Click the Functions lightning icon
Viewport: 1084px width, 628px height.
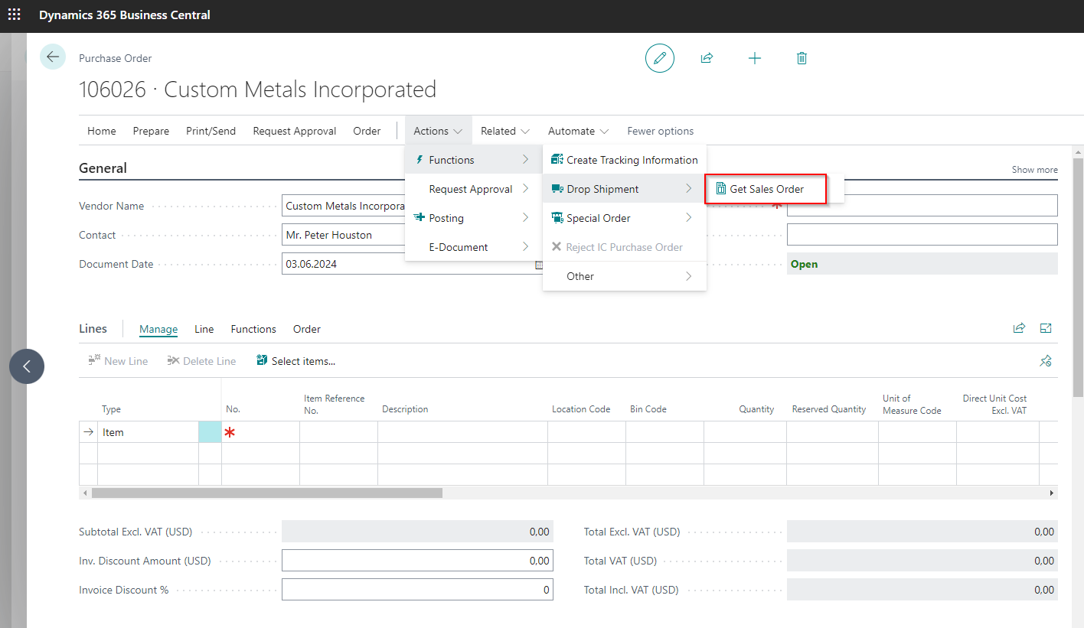click(x=419, y=160)
